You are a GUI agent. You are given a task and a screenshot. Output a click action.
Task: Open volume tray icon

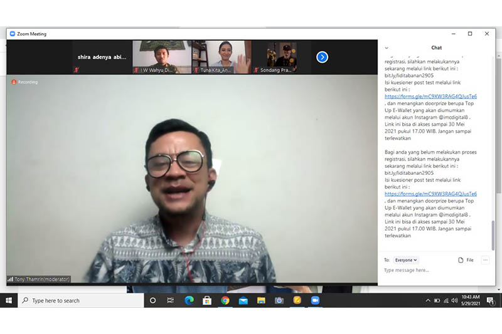[x=454, y=300]
